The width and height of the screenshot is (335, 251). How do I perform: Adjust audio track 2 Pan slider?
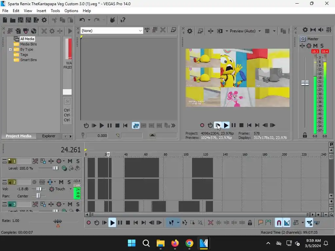[38, 196]
